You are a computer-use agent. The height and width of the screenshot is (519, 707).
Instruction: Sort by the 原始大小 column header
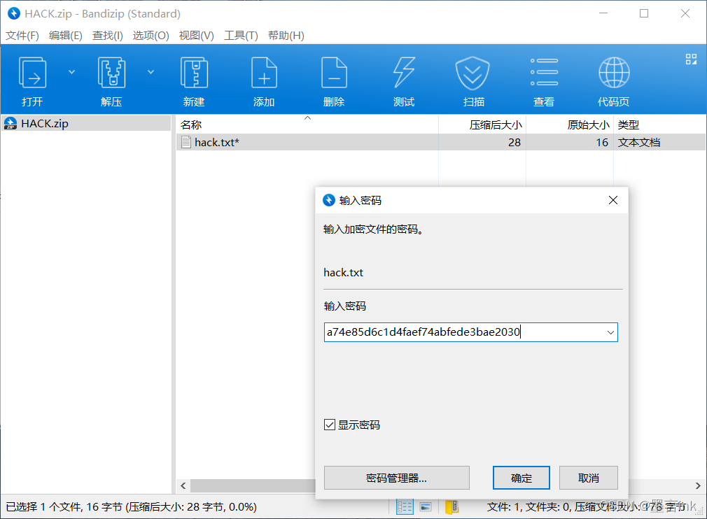click(x=570, y=125)
